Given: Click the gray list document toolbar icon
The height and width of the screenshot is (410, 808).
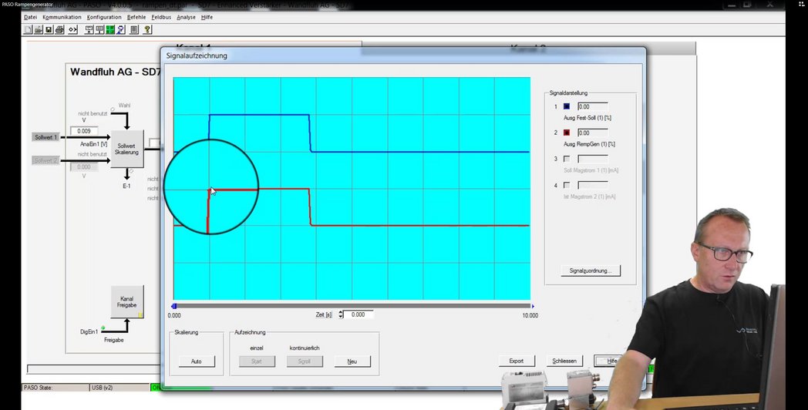Looking at the screenshot, I should (x=134, y=30).
